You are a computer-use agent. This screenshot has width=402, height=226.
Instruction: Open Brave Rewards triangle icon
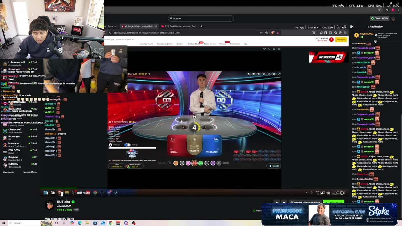point(278,33)
